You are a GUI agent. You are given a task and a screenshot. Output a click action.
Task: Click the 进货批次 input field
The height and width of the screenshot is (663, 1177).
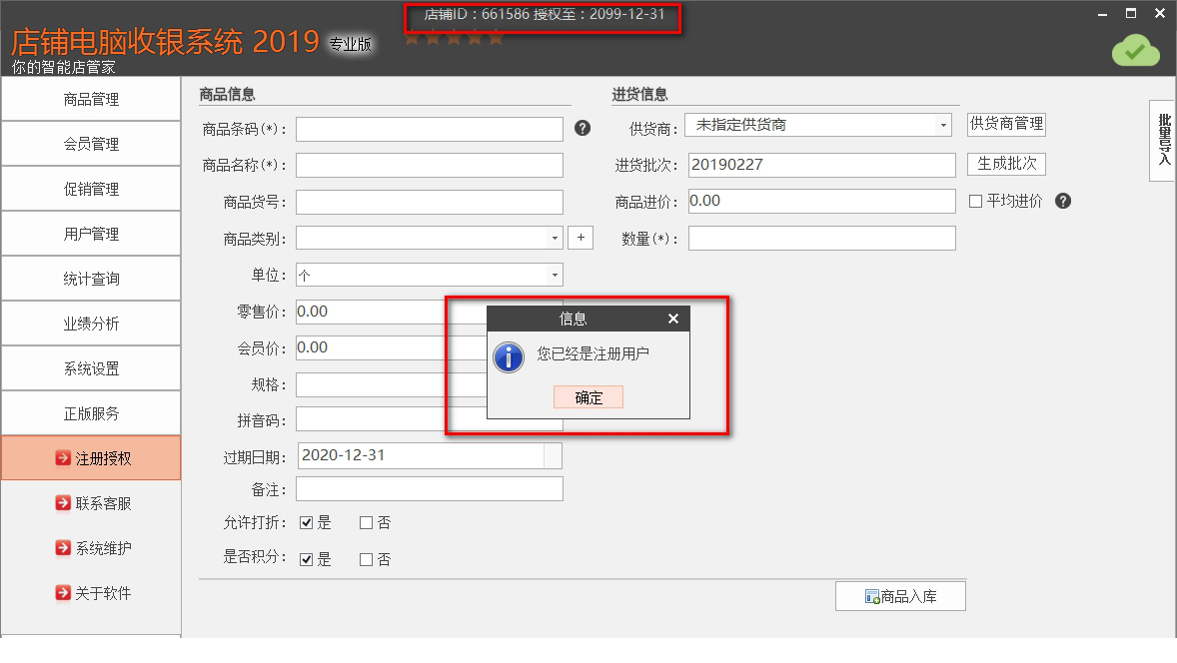(822, 165)
